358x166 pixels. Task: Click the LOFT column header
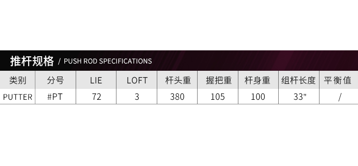tap(137, 80)
